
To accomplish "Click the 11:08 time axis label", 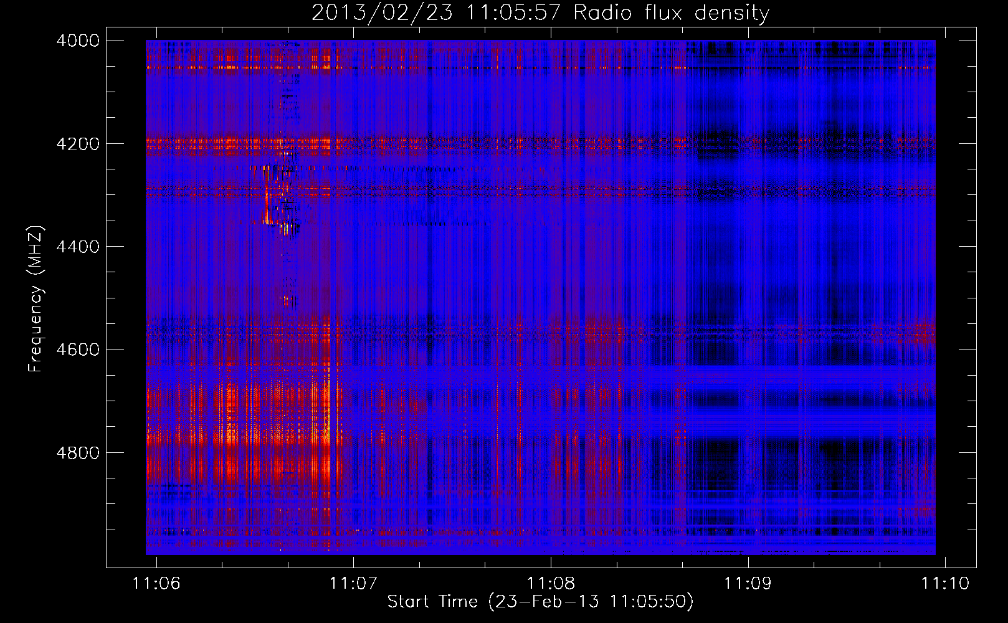I will (x=551, y=583).
